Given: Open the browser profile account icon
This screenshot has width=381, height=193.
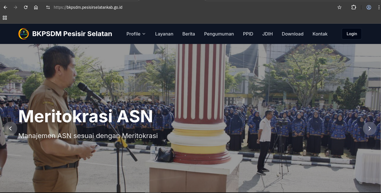Looking at the screenshot, I should coord(369,7).
